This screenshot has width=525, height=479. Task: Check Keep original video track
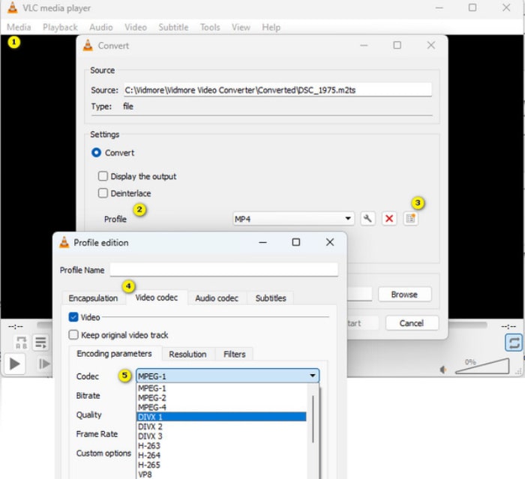tap(73, 335)
